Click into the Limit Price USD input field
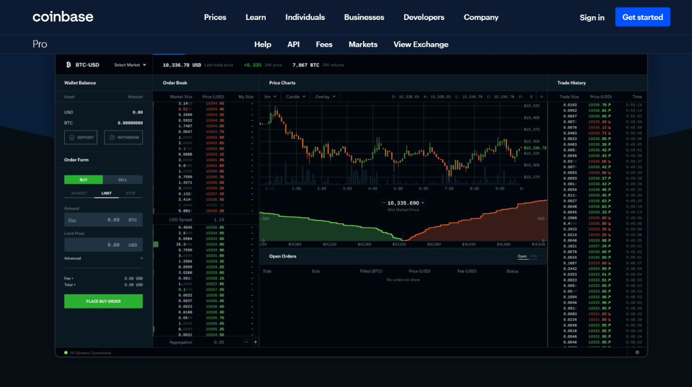The height and width of the screenshot is (387, 692). (x=104, y=245)
